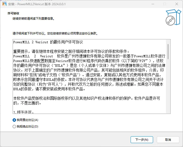Click the text '继续安装前请阅读下列重要信息。'
Viewport: 183px width, 147px height.
coord(34,19)
